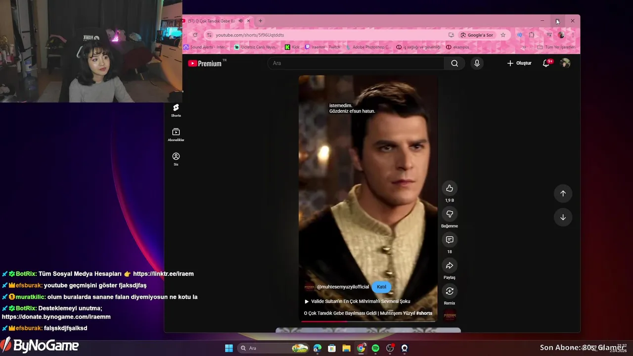This screenshot has width=633, height=356.
Task: Click the #shorts hashtag in title
Action: [424, 313]
